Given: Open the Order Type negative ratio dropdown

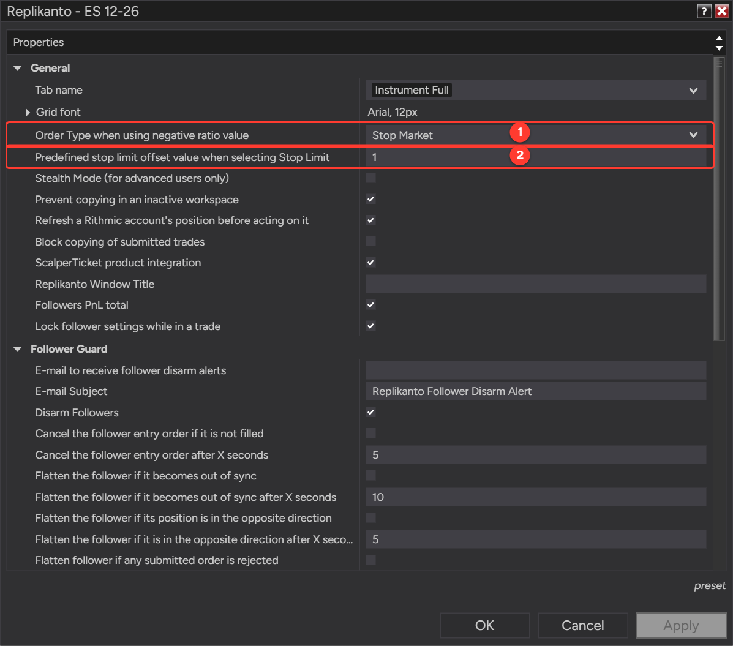Looking at the screenshot, I should pos(536,135).
